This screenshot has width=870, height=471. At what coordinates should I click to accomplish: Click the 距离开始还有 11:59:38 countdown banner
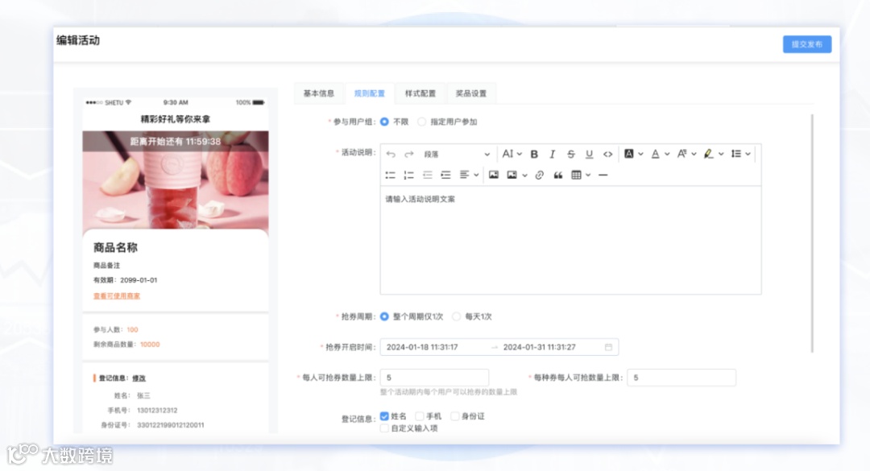click(176, 142)
